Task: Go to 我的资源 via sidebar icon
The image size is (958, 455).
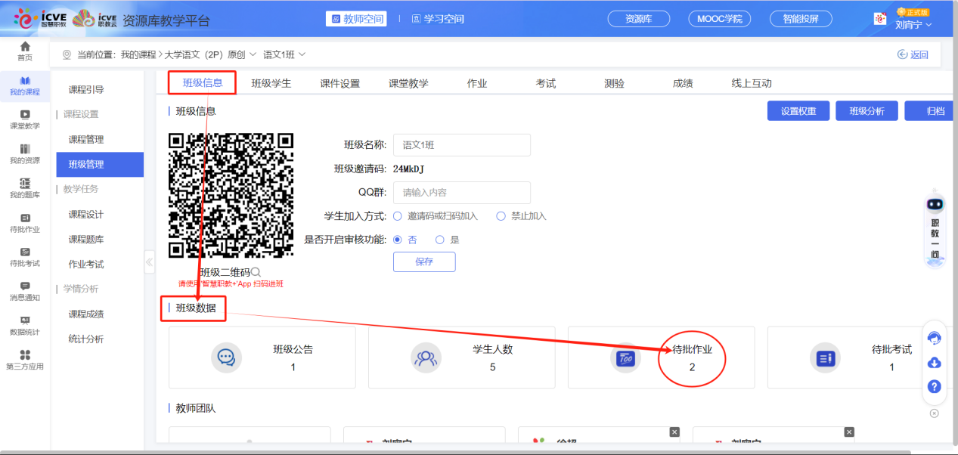Action: click(x=23, y=152)
